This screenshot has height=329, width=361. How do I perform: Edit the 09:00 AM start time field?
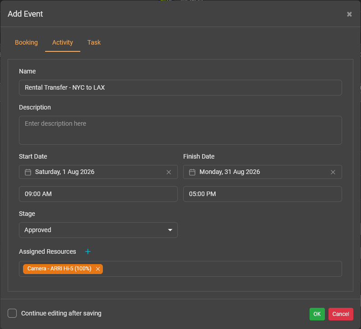(98, 194)
